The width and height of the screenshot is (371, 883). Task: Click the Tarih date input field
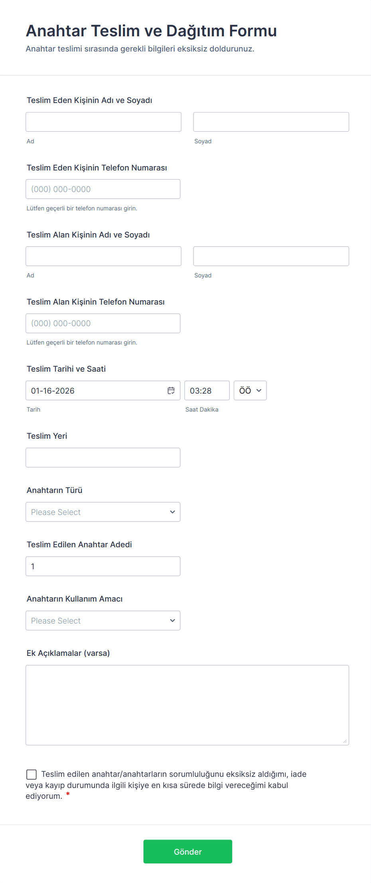tap(96, 390)
